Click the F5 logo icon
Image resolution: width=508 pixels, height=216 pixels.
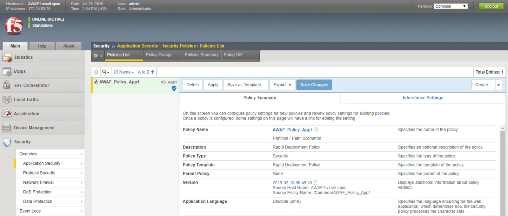[14, 26]
